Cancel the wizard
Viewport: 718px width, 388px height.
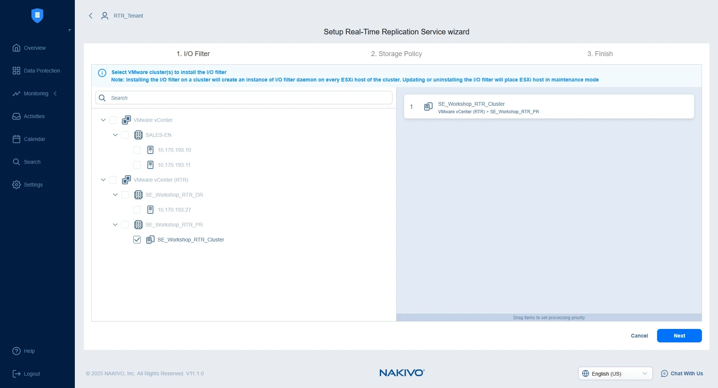[x=639, y=336]
